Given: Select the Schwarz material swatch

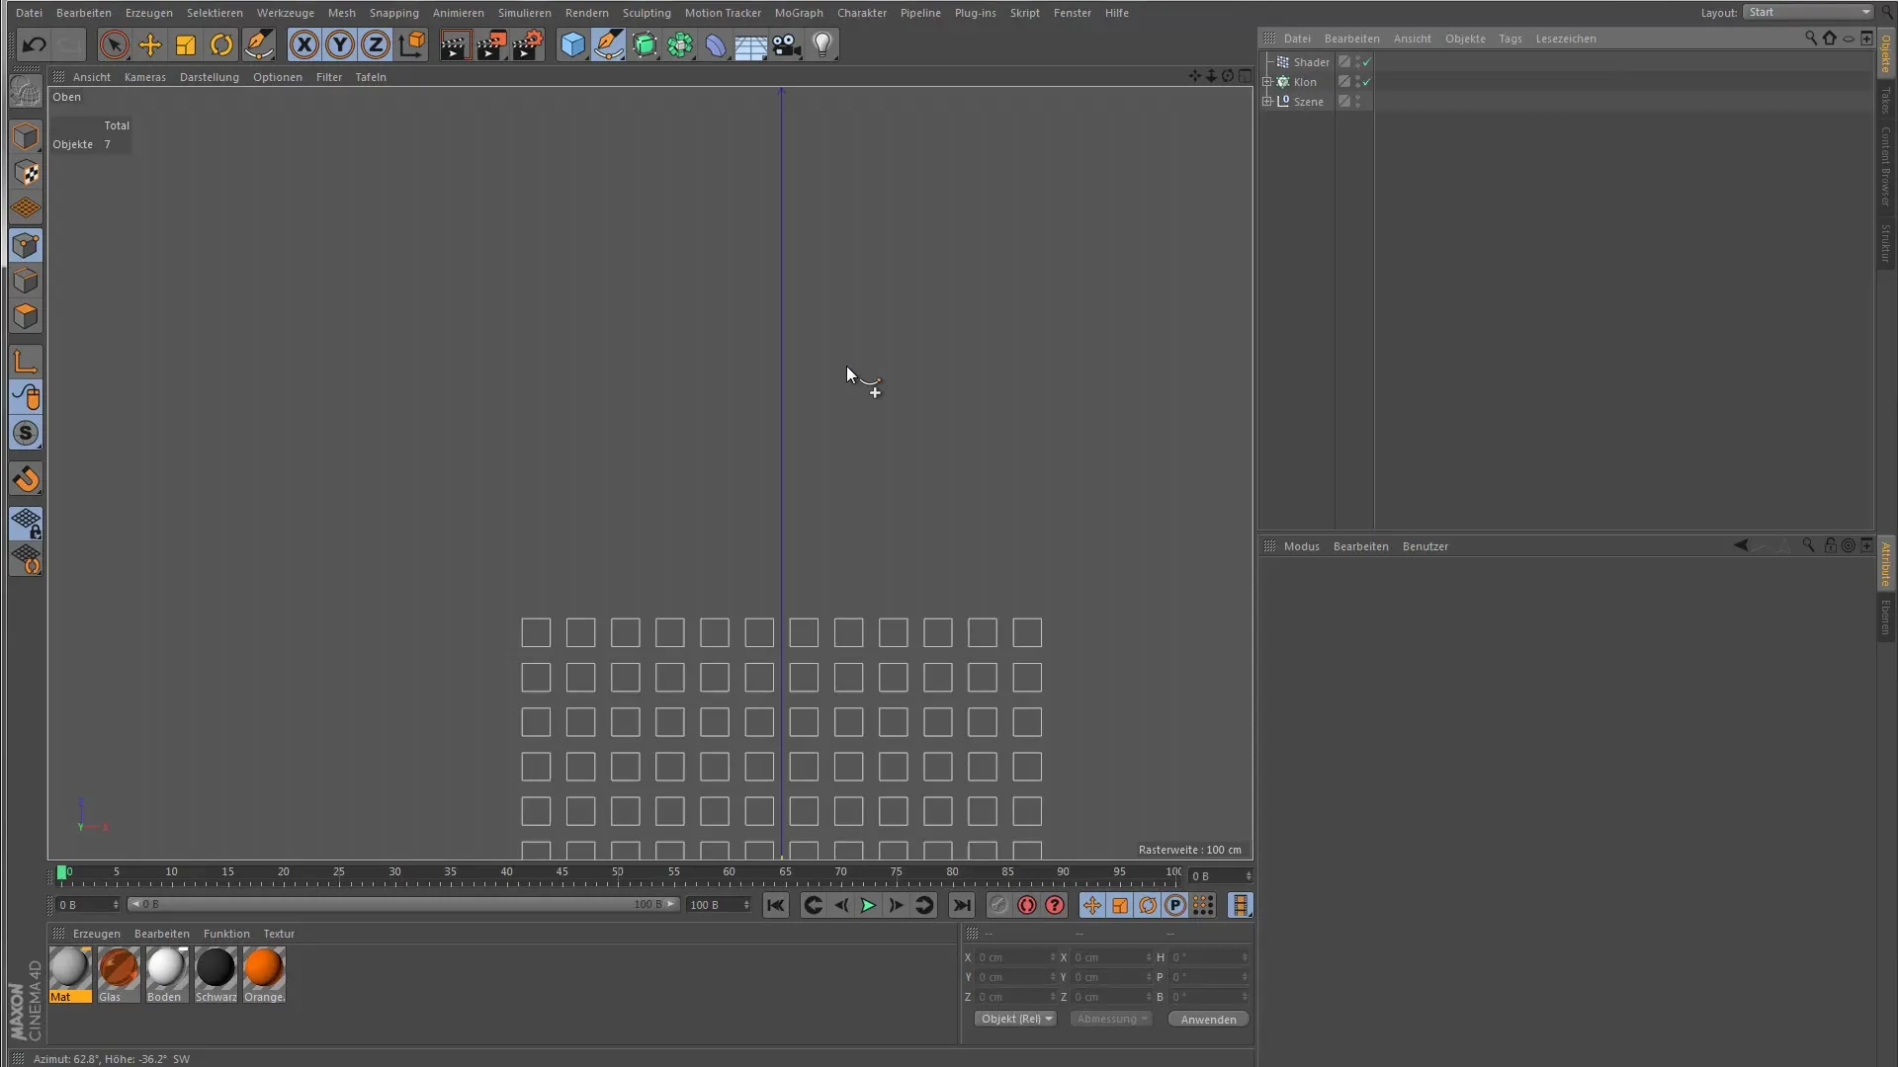Looking at the screenshot, I should (216, 974).
